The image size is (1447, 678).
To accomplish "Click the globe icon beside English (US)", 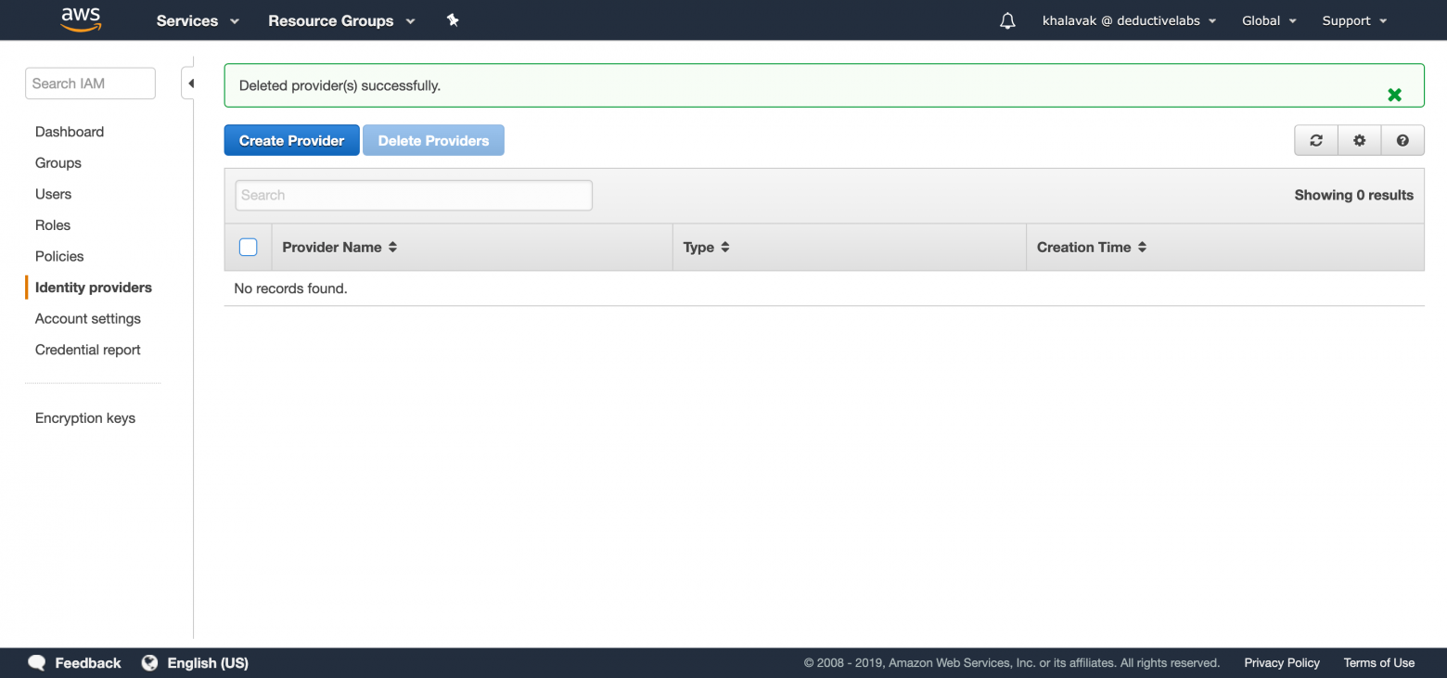I will point(149,662).
